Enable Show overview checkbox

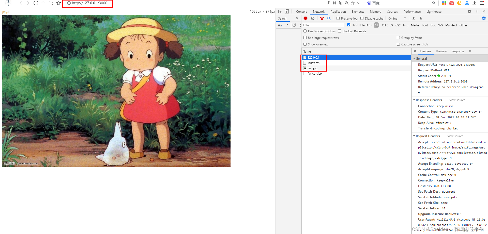point(305,44)
